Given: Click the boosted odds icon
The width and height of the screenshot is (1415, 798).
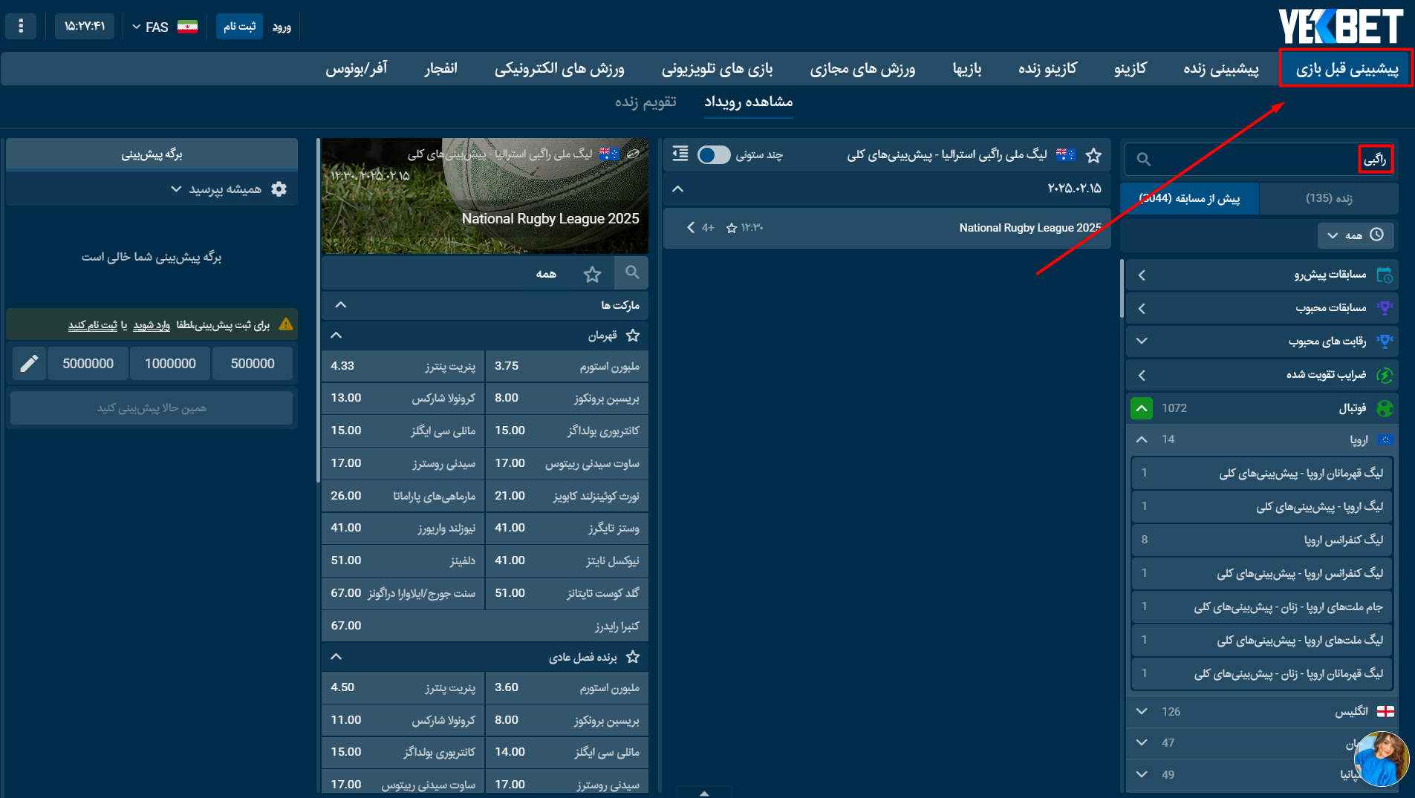Looking at the screenshot, I should pos(1385,375).
